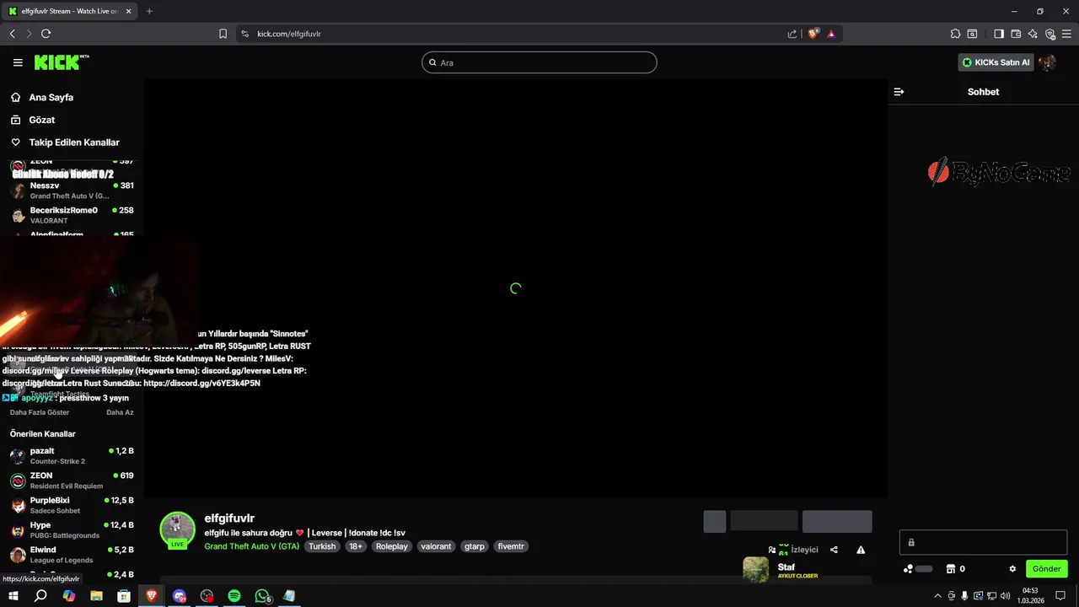The image size is (1079, 607).
Task: Open ZEON Resident Evil Requiem channel
Action: (x=72, y=481)
